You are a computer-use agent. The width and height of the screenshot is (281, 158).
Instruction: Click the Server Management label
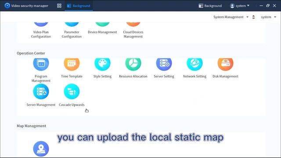click(41, 105)
